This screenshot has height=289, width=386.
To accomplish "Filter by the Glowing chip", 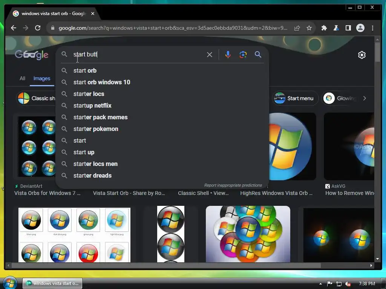I will [x=340, y=98].
